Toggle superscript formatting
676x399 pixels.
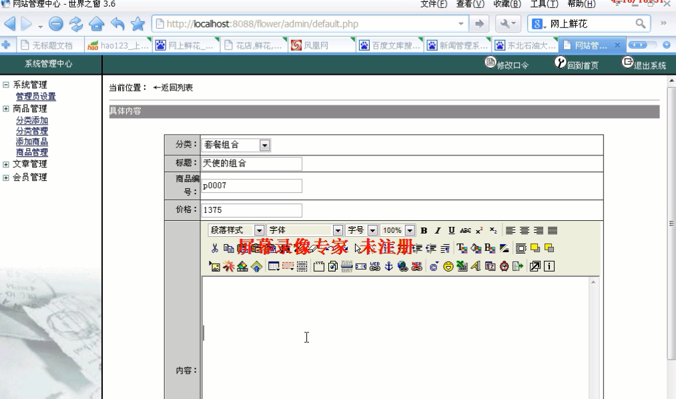click(x=479, y=230)
